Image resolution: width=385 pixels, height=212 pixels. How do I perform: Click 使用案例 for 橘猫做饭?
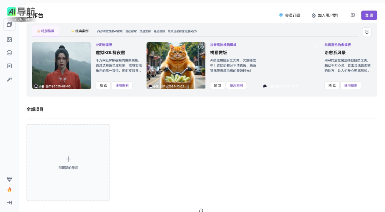pyautogui.click(x=236, y=85)
